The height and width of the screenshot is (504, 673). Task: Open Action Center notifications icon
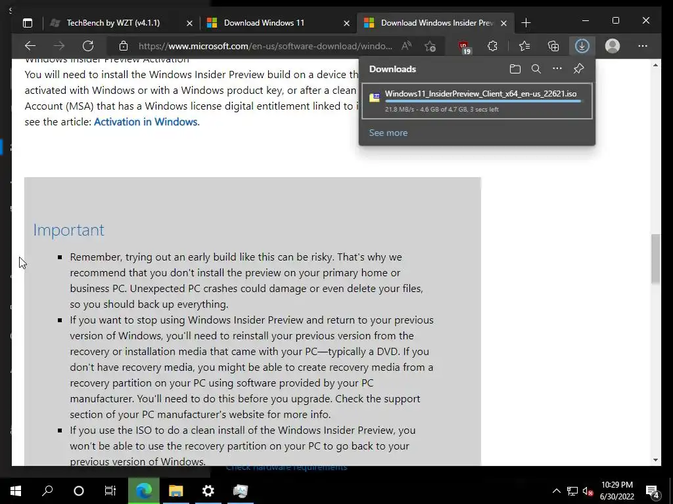click(x=653, y=491)
